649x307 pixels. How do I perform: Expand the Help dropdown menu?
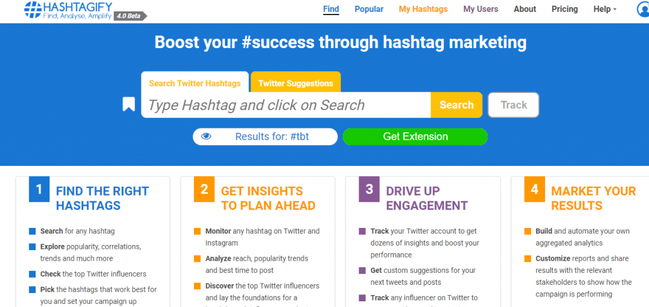[605, 9]
